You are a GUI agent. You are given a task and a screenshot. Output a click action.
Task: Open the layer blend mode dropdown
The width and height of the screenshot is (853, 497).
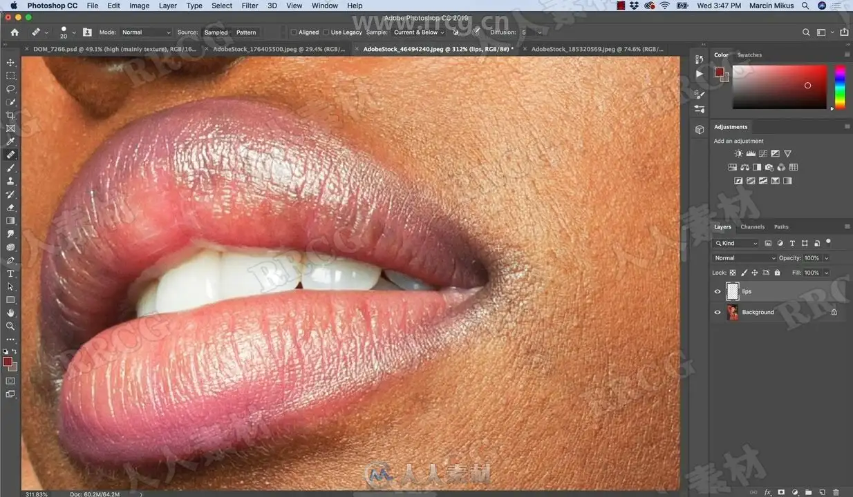745,258
